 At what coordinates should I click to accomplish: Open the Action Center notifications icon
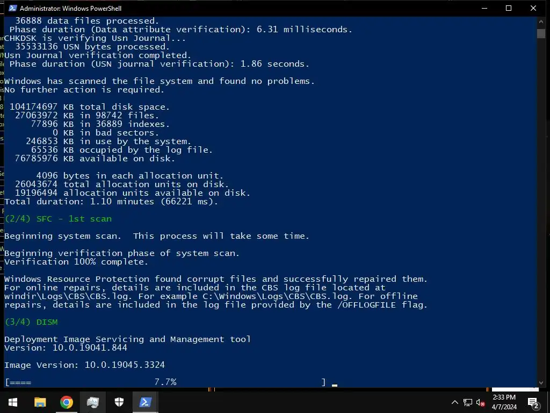click(533, 402)
